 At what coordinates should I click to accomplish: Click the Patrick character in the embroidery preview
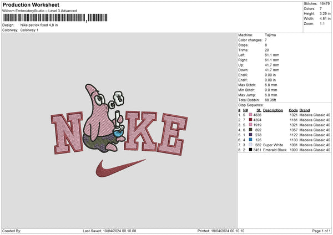coord(103,117)
